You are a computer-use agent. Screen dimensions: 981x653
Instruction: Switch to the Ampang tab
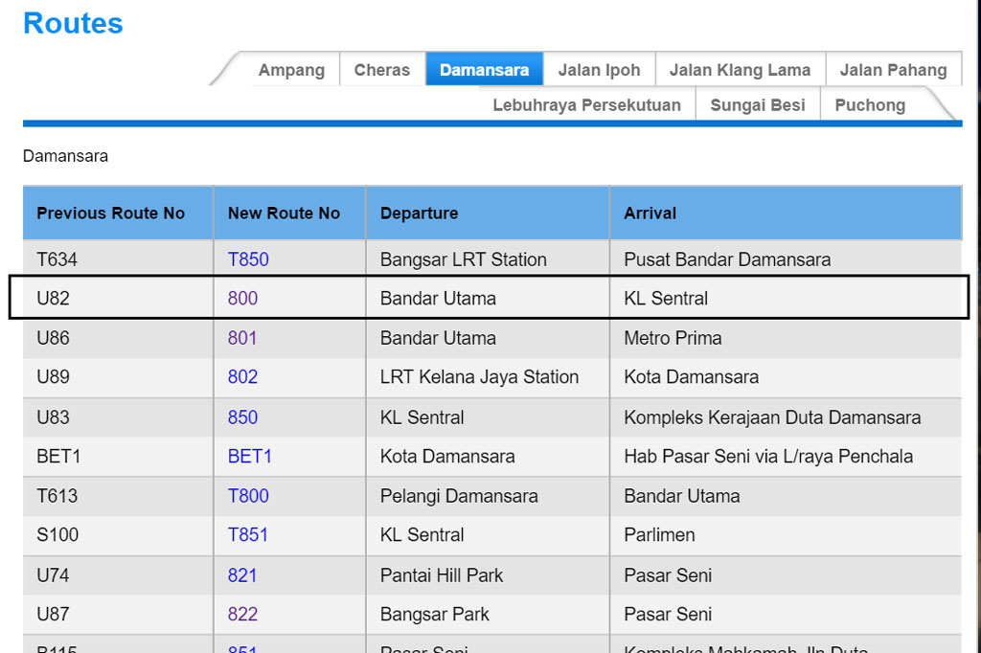pyautogui.click(x=291, y=70)
